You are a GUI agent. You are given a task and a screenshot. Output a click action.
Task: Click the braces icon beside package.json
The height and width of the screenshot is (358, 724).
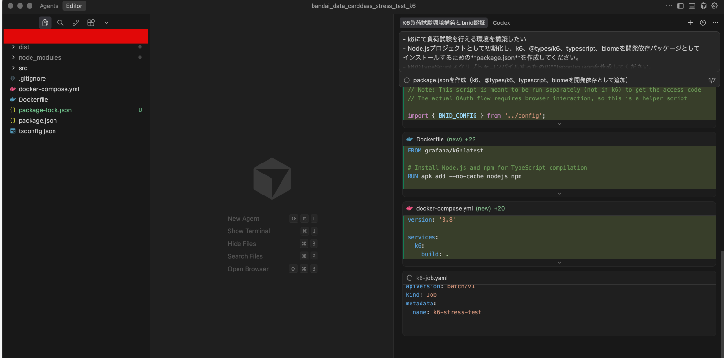(x=13, y=120)
